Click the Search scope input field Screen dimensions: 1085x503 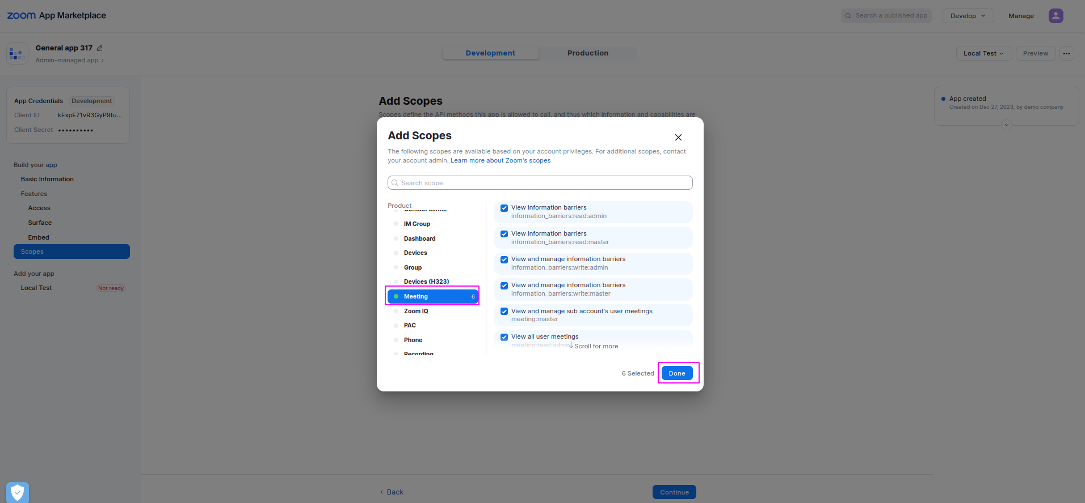click(543, 183)
